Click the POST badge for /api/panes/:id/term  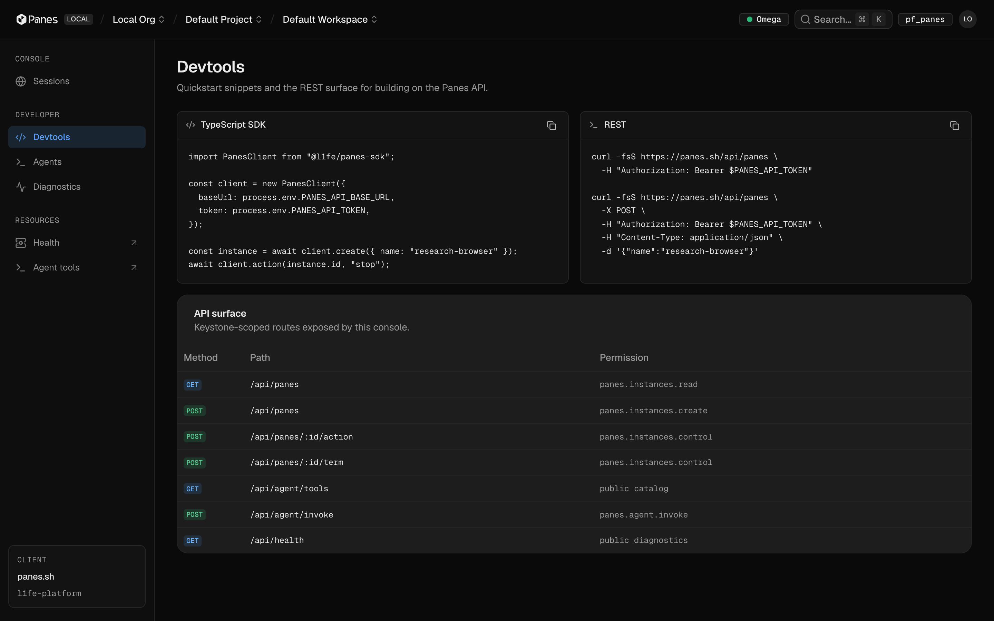point(194,463)
